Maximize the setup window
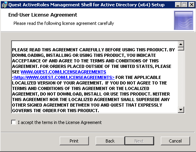Screen dimensions: 196x152 coord(184,5)
